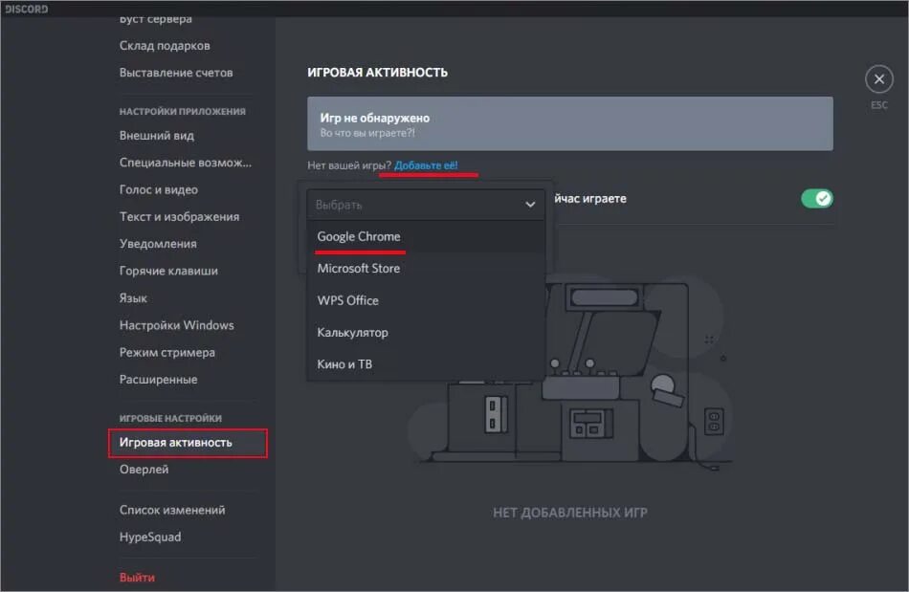Open Голос и видео settings
The height and width of the screenshot is (592, 909).
tap(158, 189)
